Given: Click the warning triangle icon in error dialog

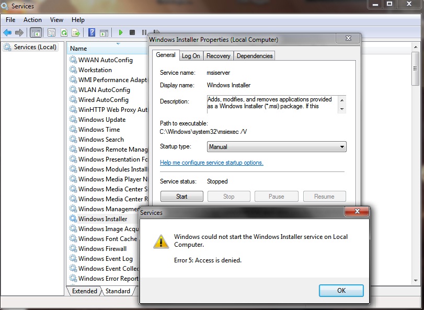Looking at the screenshot, I should pyautogui.click(x=161, y=242).
